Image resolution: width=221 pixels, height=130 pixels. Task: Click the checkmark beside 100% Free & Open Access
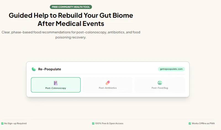pos(93,123)
